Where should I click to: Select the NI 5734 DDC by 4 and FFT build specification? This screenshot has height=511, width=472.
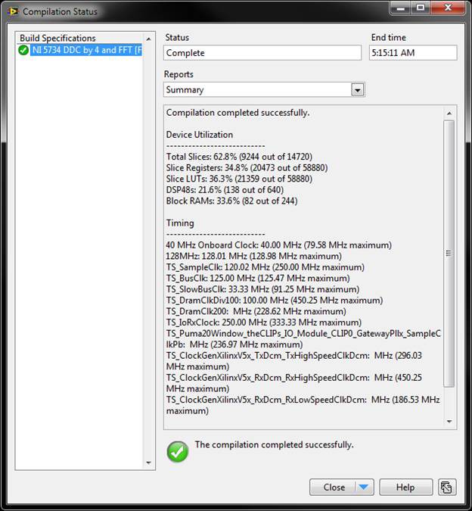pos(86,50)
